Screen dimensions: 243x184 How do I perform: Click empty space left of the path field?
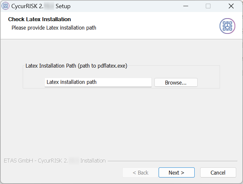click(34, 82)
